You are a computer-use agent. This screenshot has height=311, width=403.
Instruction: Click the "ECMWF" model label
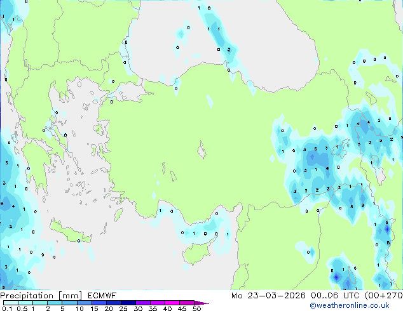pyautogui.click(x=102, y=296)
